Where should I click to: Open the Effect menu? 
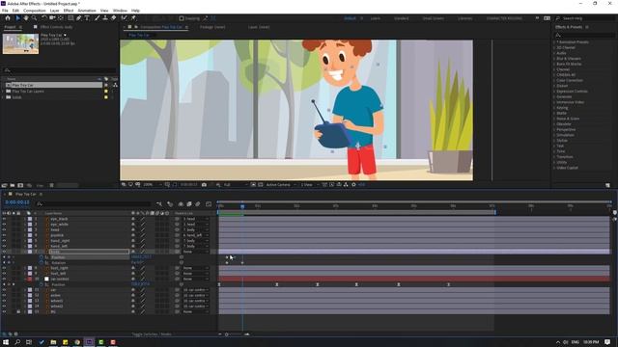click(69, 11)
